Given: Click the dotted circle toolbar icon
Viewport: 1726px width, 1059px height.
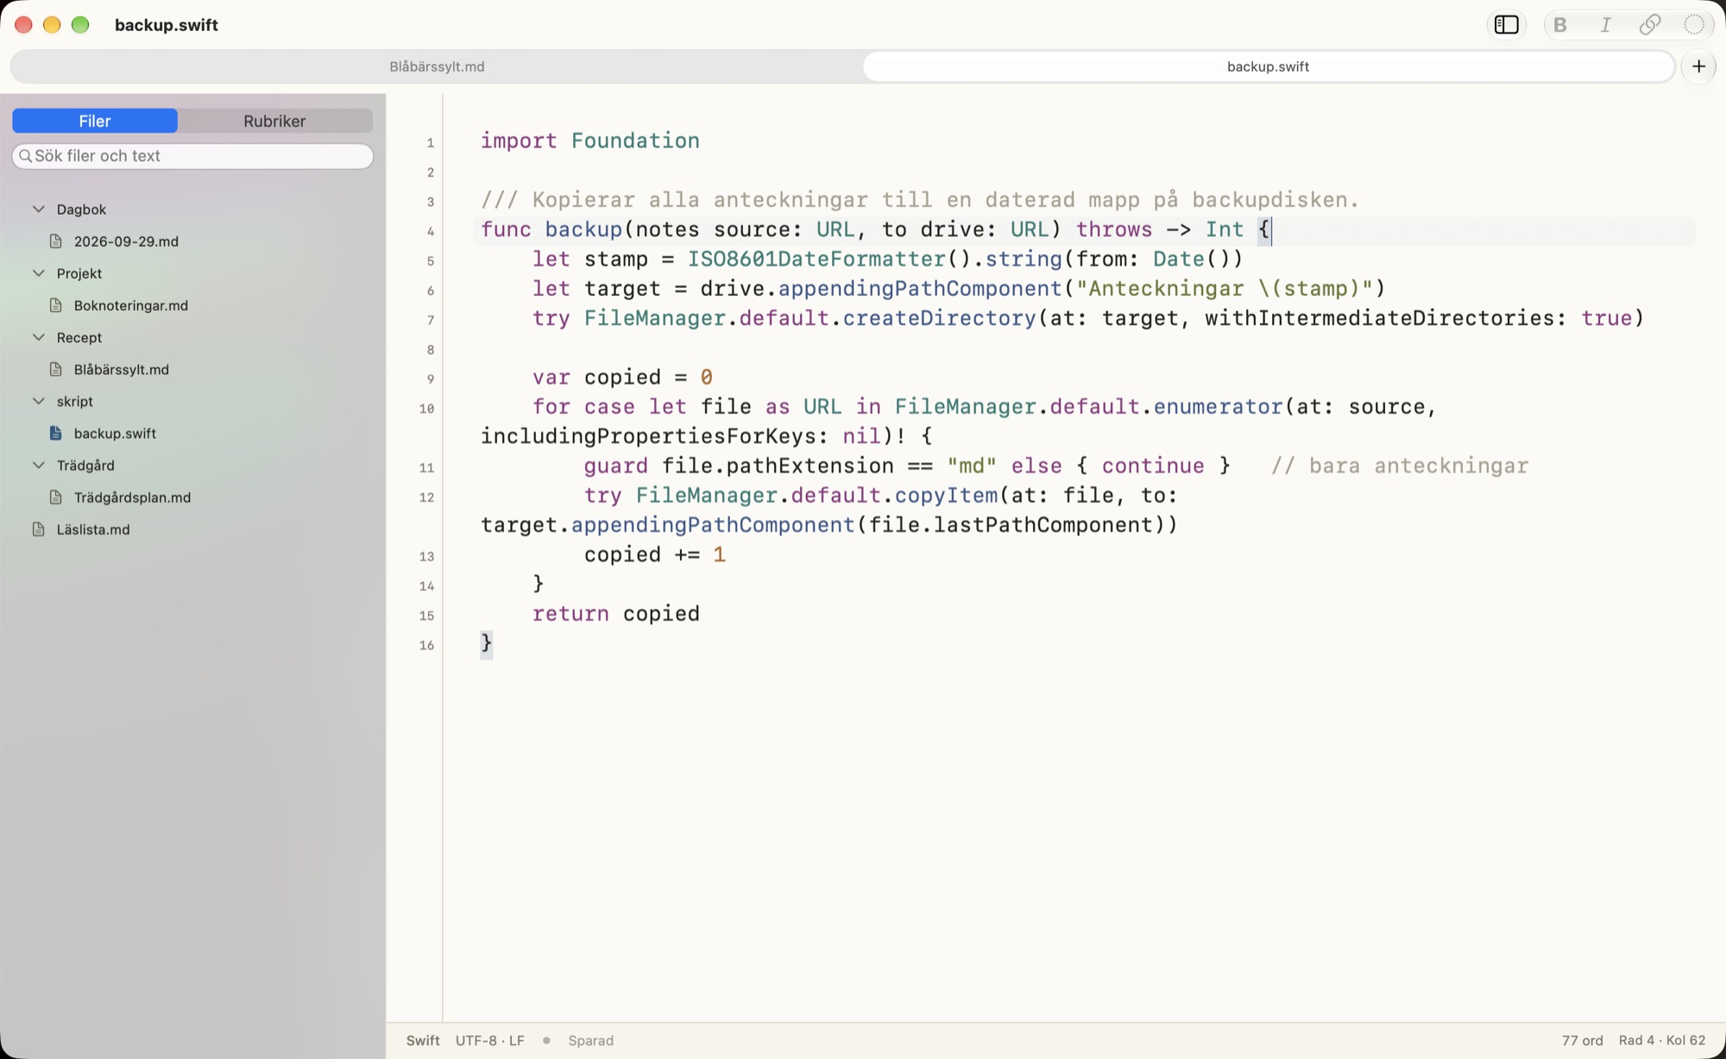Looking at the screenshot, I should click(x=1694, y=25).
